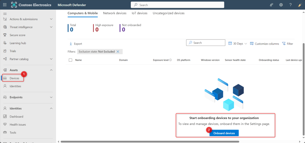
Task: Click the Secure score trophy icon
Action: point(5,35)
